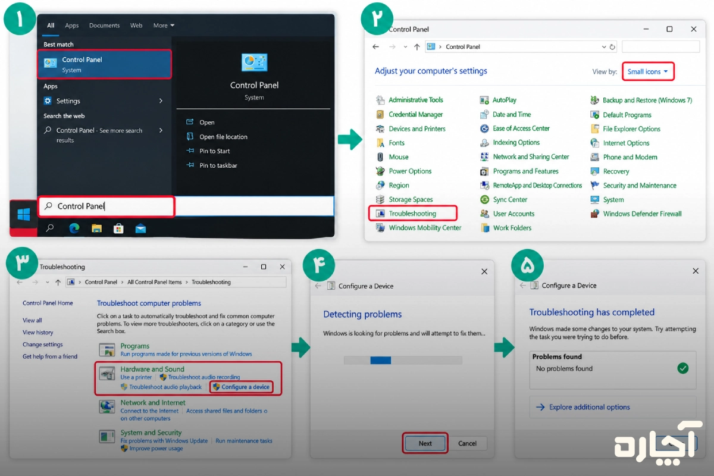
Task: Choose Pin to taskbar option
Action: point(218,165)
